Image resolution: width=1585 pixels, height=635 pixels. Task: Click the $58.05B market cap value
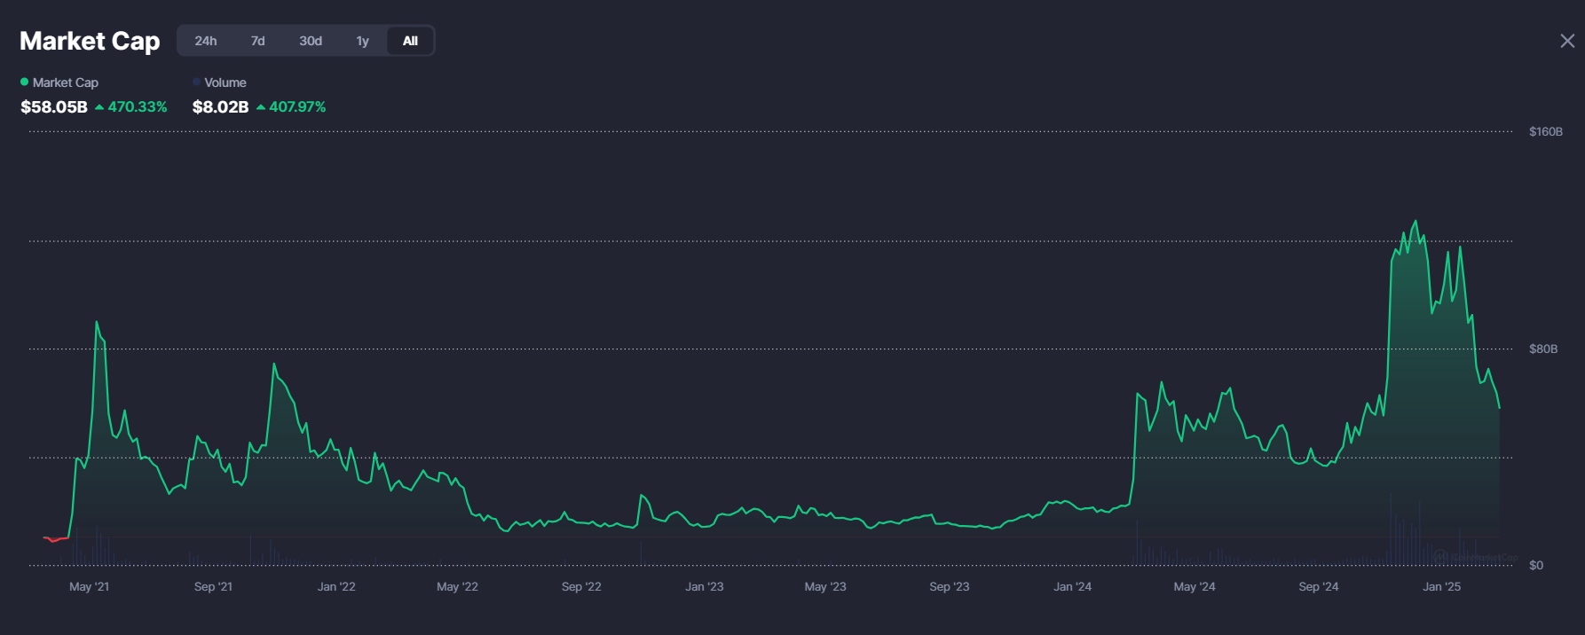(x=54, y=106)
